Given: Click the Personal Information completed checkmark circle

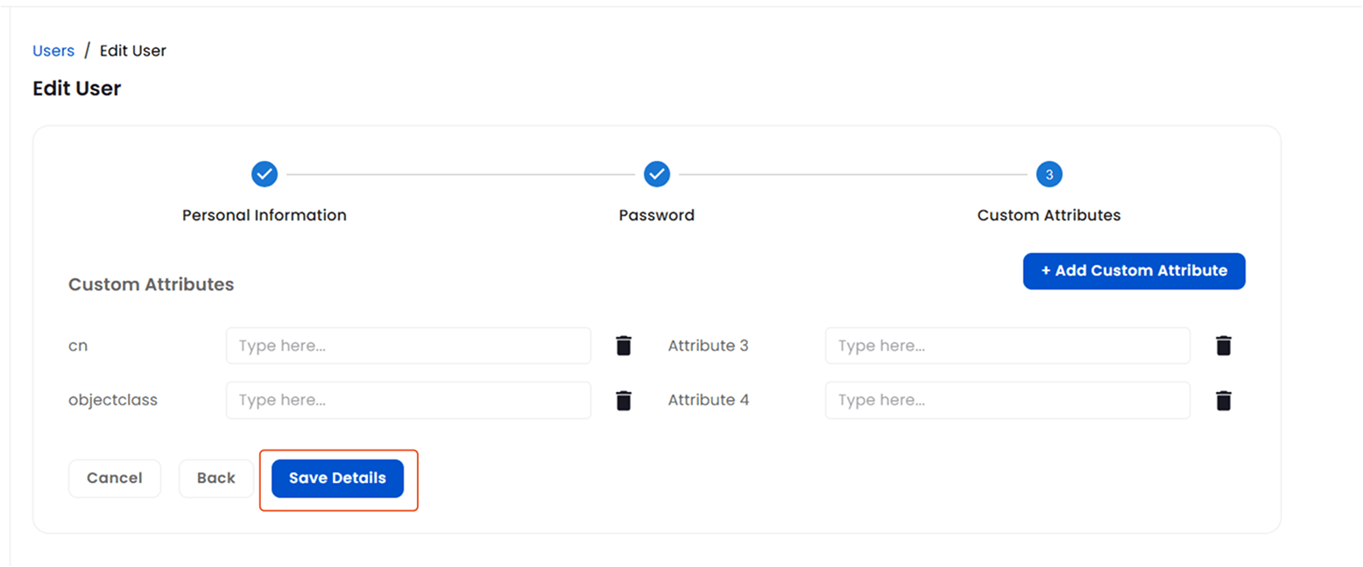Looking at the screenshot, I should [x=264, y=174].
